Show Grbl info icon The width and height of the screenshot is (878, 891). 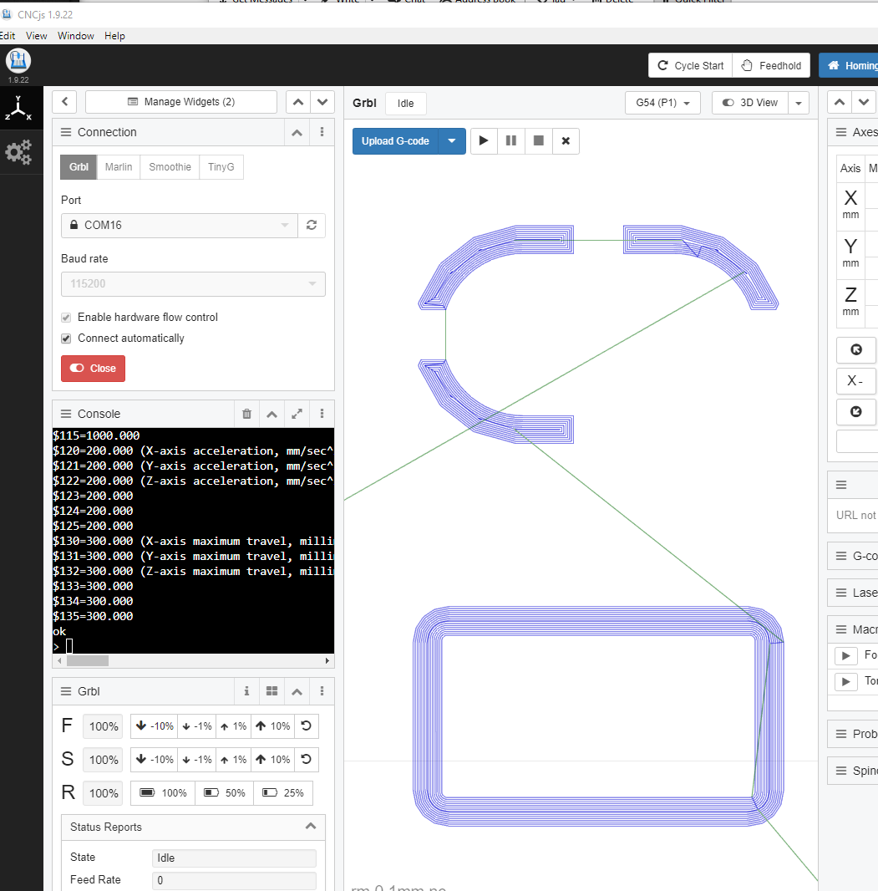coord(246,691)
